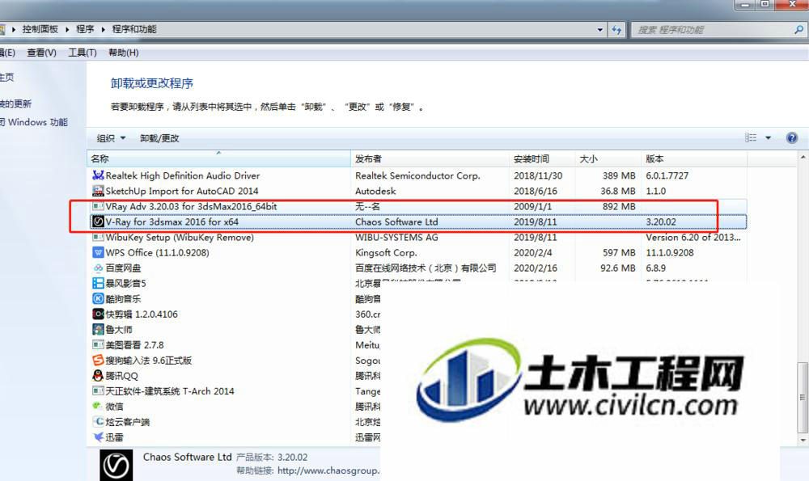Viewport: 809px width, 481px height.
Task: Expand the arrow after 程序 breadcrumb
Action: click(x=104, y=29)
